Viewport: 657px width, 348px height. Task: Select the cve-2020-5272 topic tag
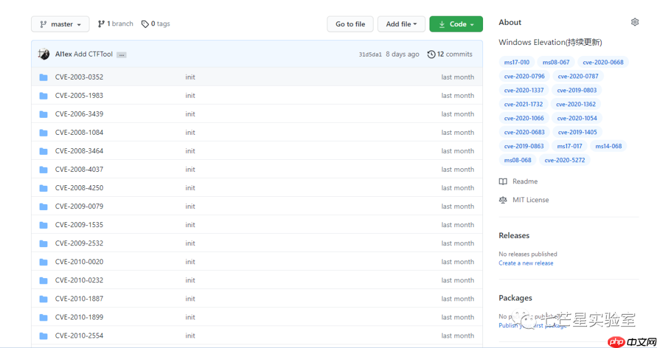click(565, 160)
